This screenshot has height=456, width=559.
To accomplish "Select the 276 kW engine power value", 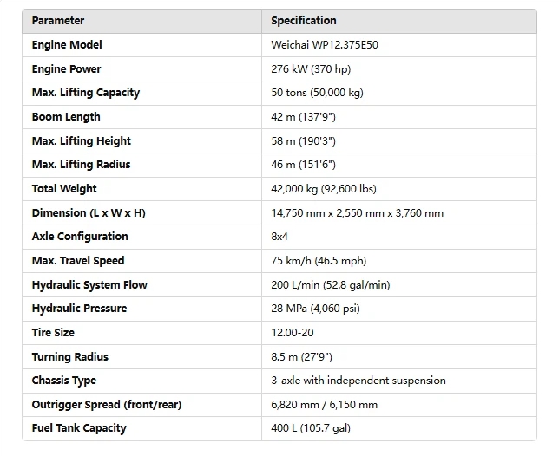I will [x=311, y=69].
